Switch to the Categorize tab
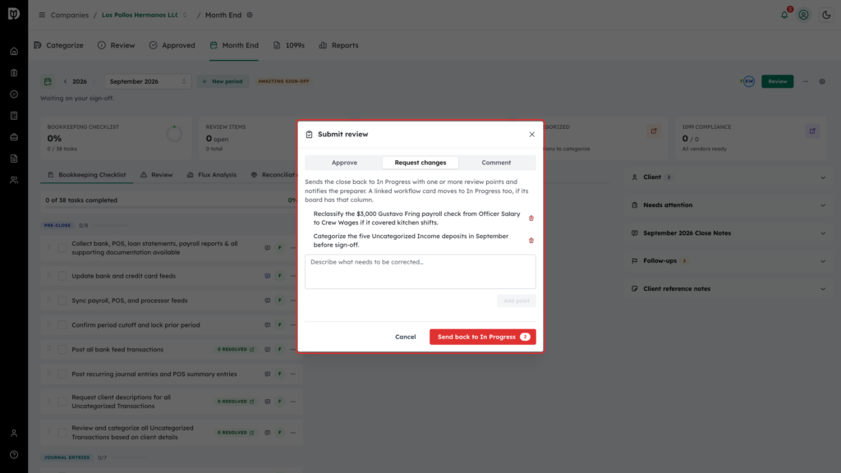 point(58,46)
